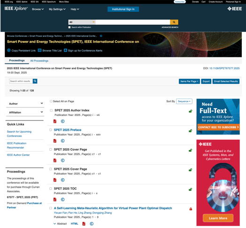Click the help icon beside breadcrumb
This screenshot has height=228, width=246.
pyautogui.click(x=101, y=36)
